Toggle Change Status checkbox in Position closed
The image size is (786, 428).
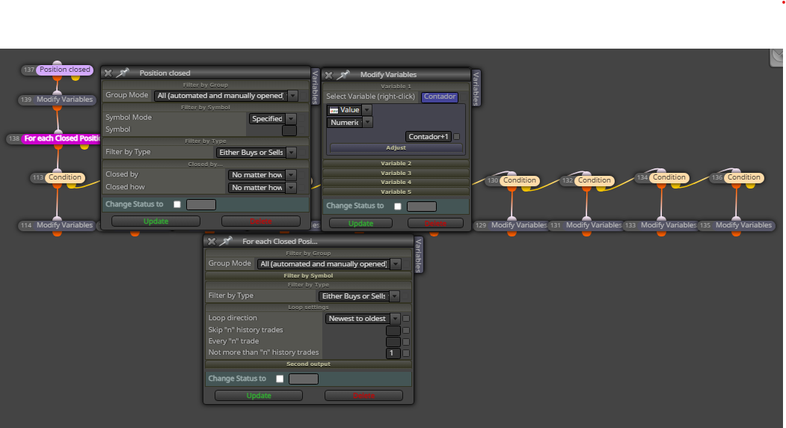pyautogui.click(x=177, y=204)
